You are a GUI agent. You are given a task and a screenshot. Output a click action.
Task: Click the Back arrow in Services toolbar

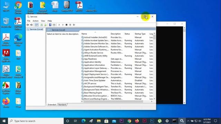[x=28, y=25]
